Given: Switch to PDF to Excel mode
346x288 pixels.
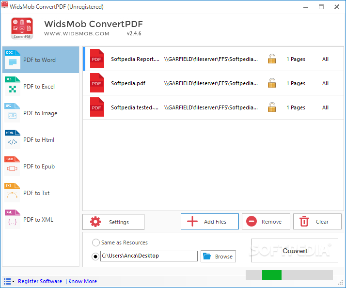Looking at the screenshot, I should coord(41,86).
